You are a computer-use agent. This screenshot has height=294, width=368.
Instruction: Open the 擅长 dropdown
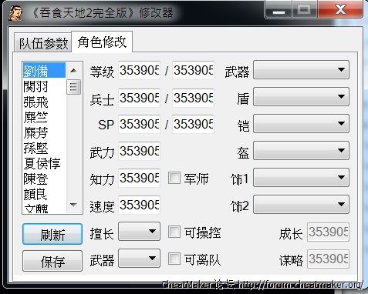tap(139, 232)
